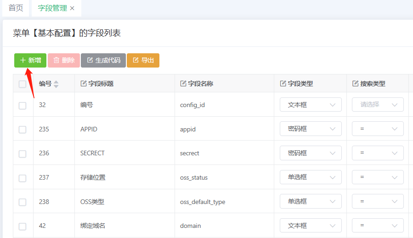413x238 pixels.
Task: Click the edit icon beside 字段名称 header
Action: coord(183,84)
